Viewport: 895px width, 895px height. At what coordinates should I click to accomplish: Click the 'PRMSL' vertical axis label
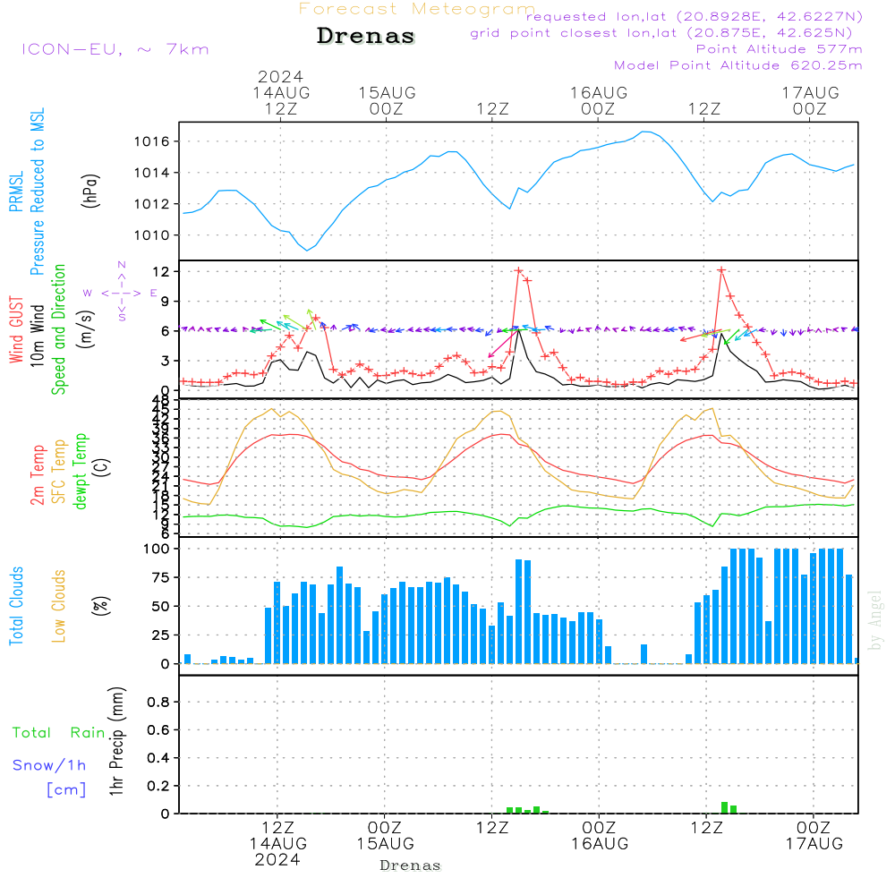[16, 192]
